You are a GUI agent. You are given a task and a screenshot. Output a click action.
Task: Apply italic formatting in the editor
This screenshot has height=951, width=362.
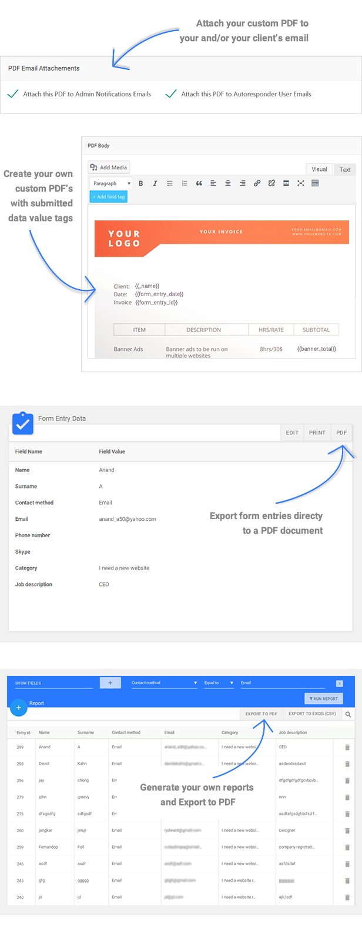coord(155,183)
